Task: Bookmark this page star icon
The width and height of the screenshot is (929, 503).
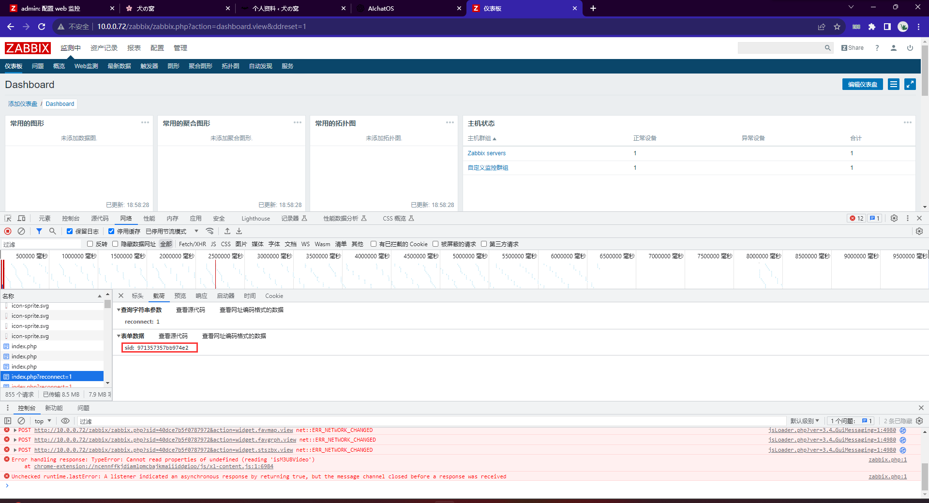Action: [x=837, y=27]
